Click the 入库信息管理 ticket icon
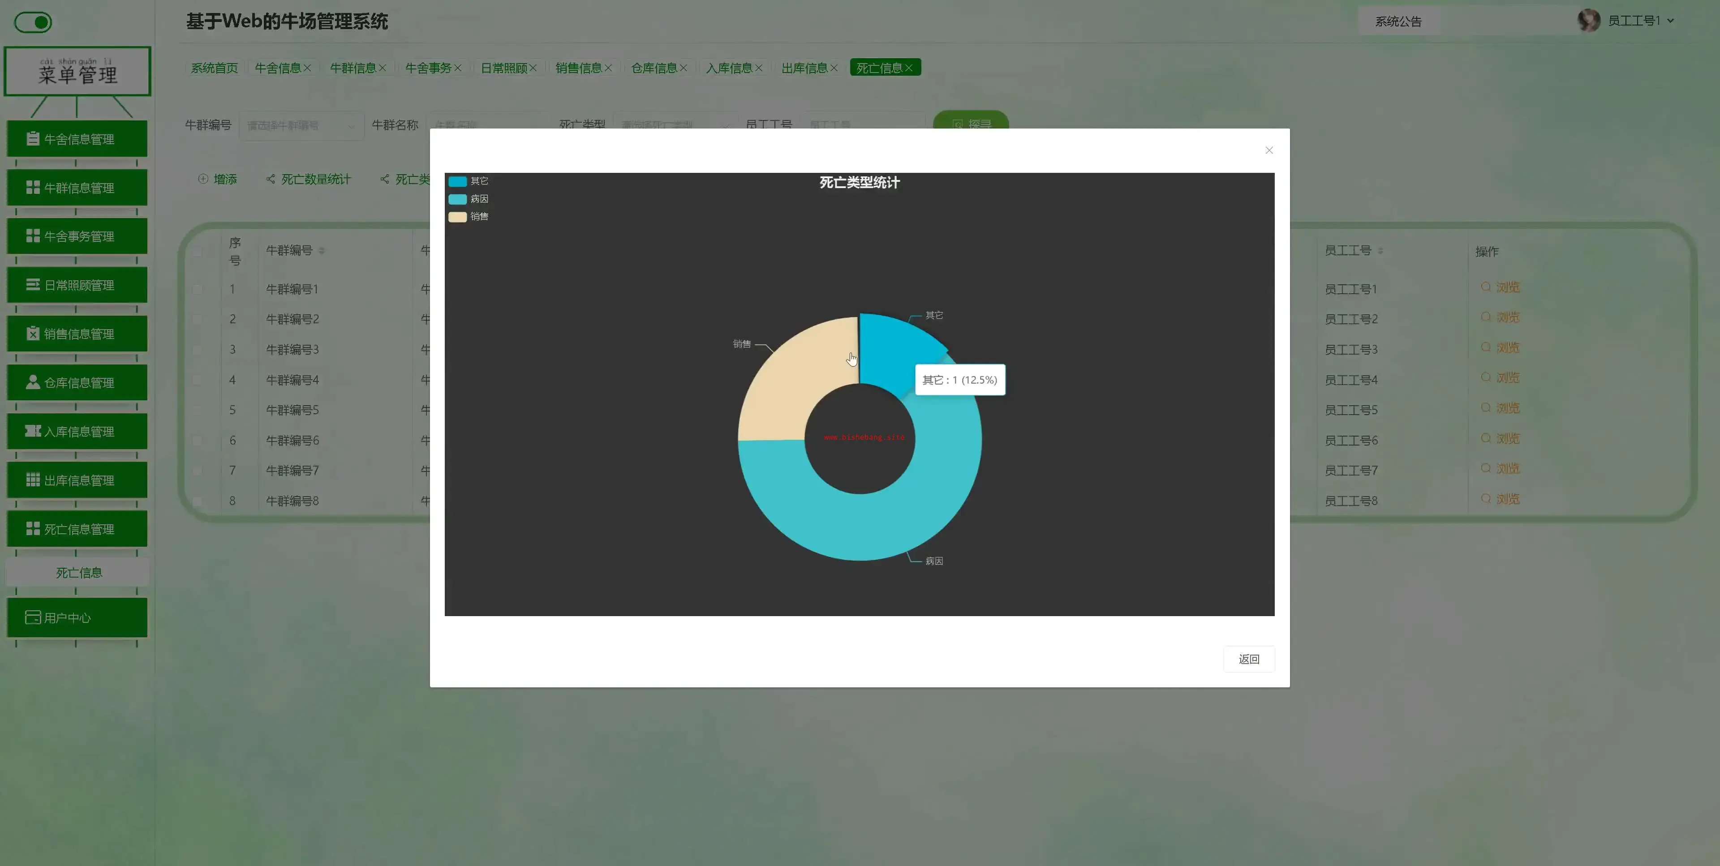Screen dimensions: 1720x866 pos(32,431)
